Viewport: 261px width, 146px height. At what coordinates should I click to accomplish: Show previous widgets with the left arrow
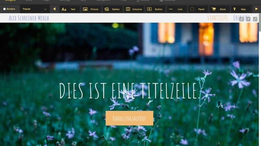click(x=54, y=9)
